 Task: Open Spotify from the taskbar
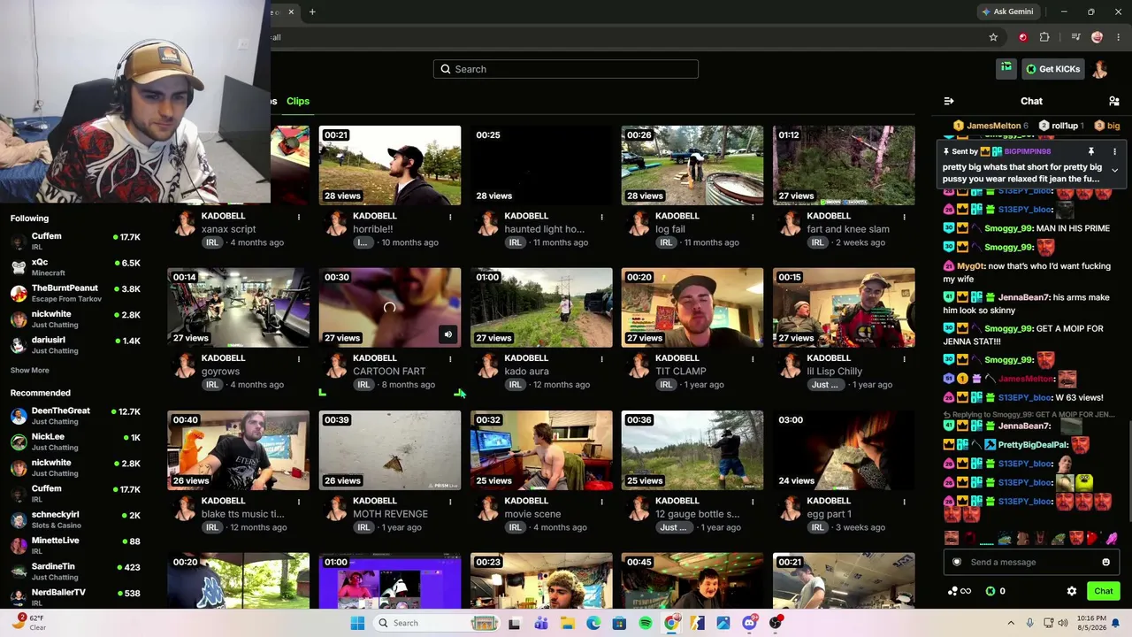(646, 623)
